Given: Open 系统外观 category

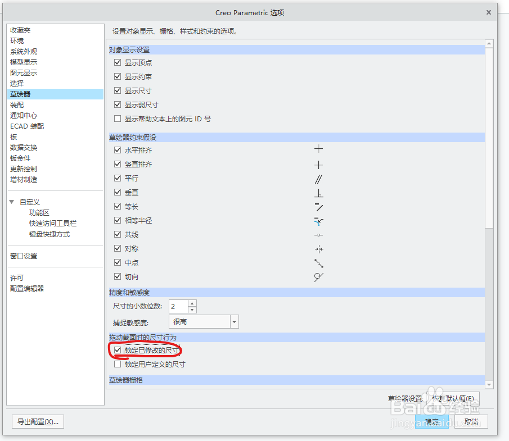Looking at the screenshot, I should coord(24,52).
